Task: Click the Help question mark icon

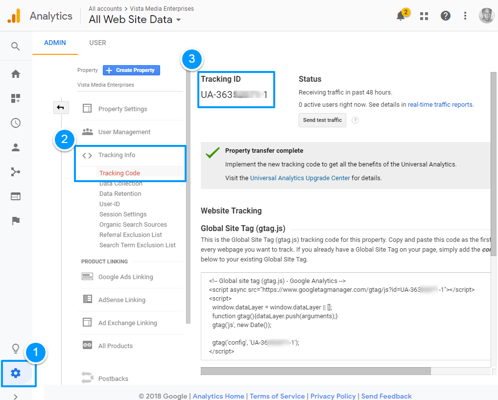Action: coord(445,16)
